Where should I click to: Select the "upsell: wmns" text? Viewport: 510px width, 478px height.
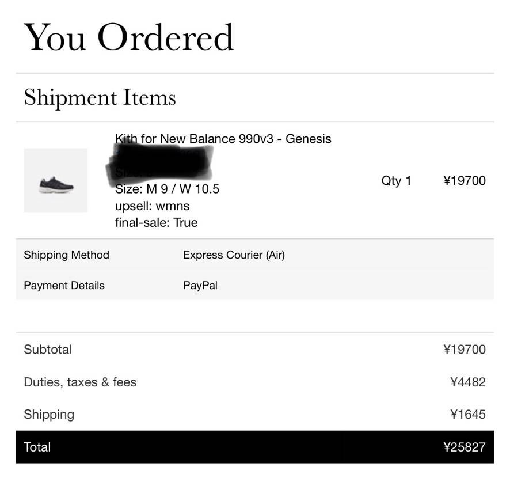tap(152, 206)
